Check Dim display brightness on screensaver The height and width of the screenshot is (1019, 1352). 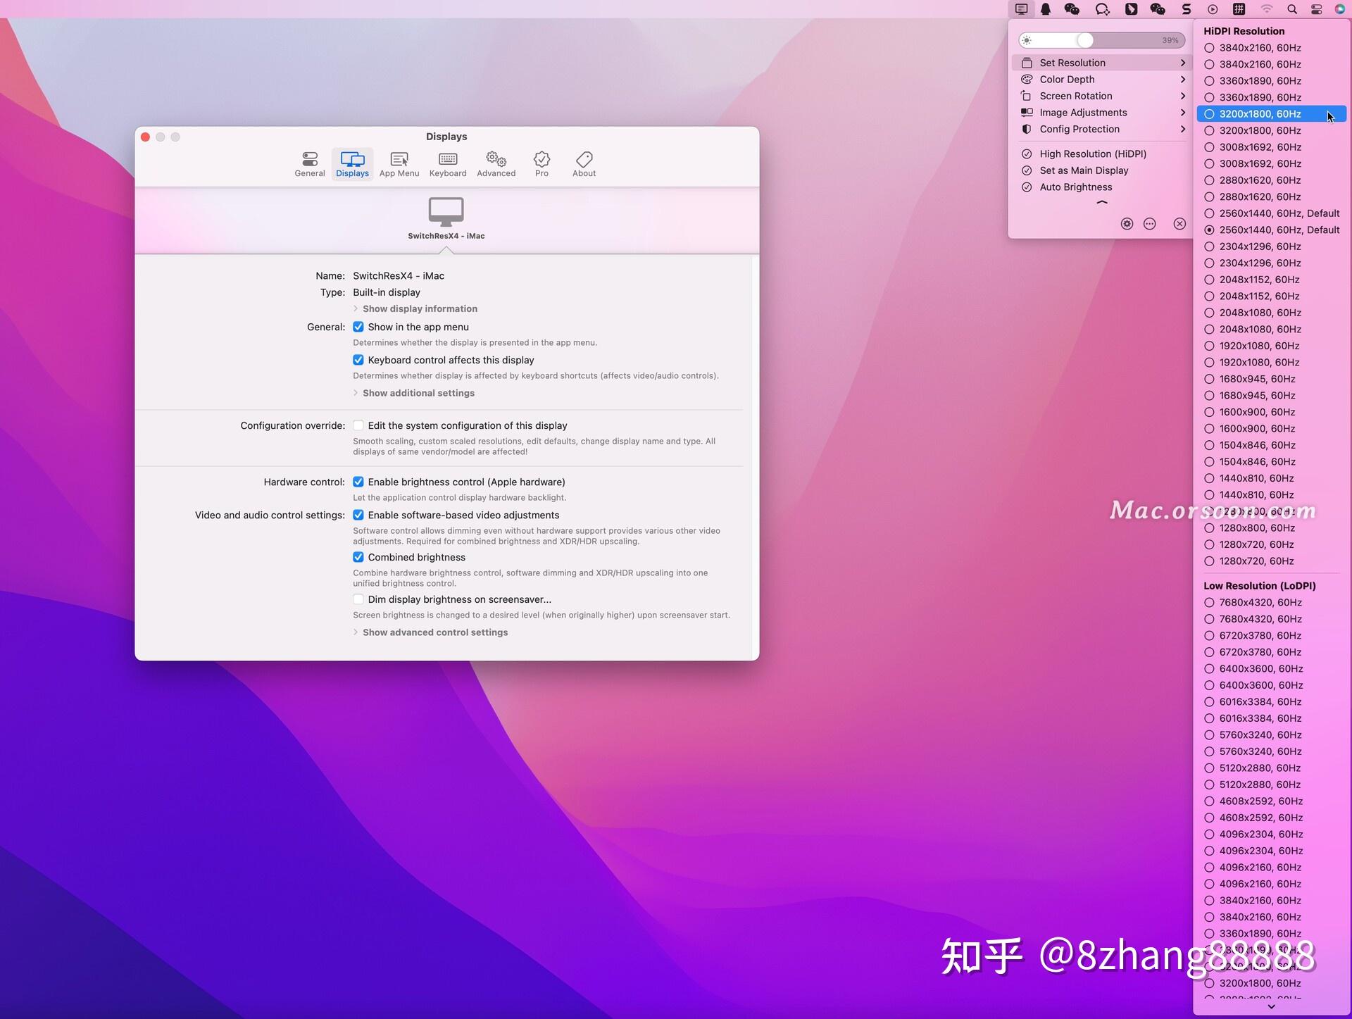358,599
